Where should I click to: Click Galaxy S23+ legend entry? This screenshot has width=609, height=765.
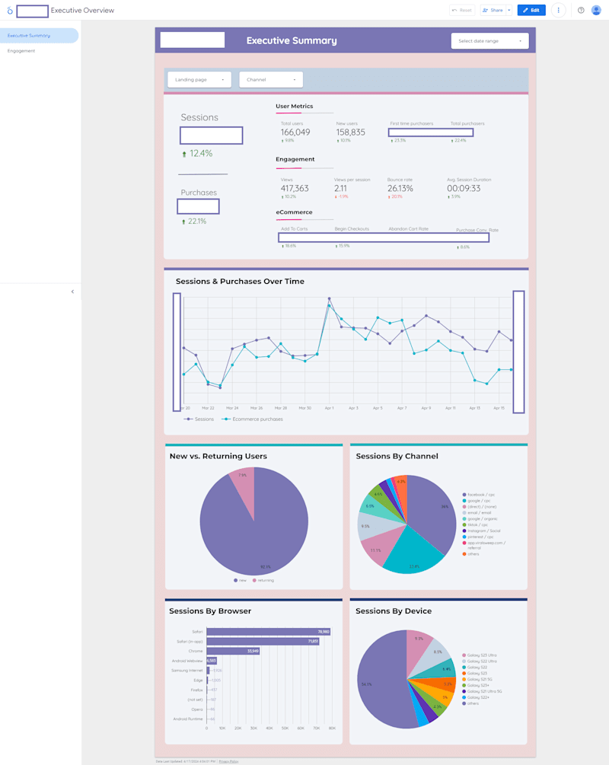[x=476, y=686]
